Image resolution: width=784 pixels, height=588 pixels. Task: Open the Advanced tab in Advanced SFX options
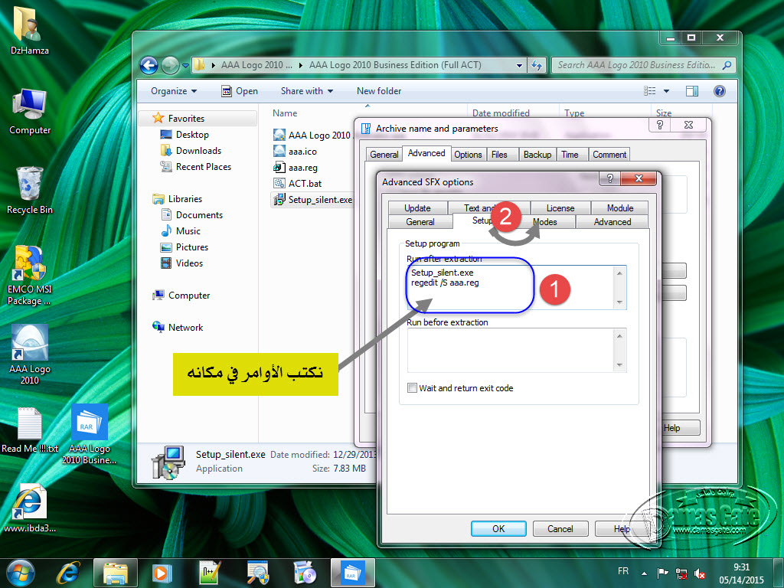point(612,222)
